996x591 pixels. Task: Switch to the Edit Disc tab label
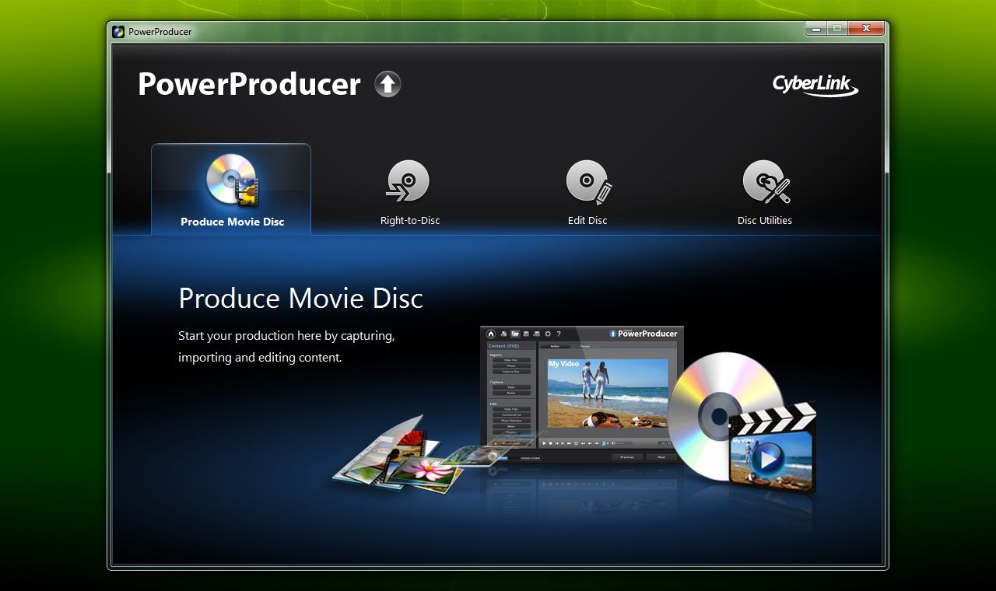587,221
